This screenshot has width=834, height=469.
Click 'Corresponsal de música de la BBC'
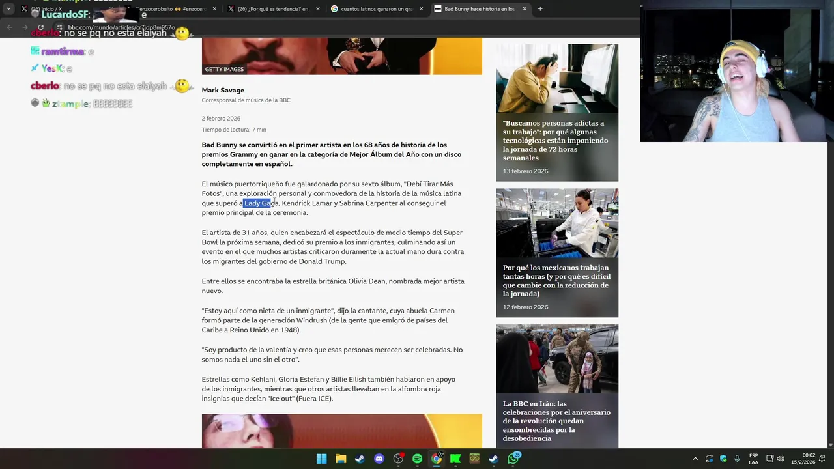point(246,100)
